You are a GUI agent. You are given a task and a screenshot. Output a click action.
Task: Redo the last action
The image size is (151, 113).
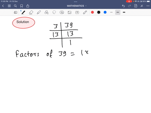[130, 6]
